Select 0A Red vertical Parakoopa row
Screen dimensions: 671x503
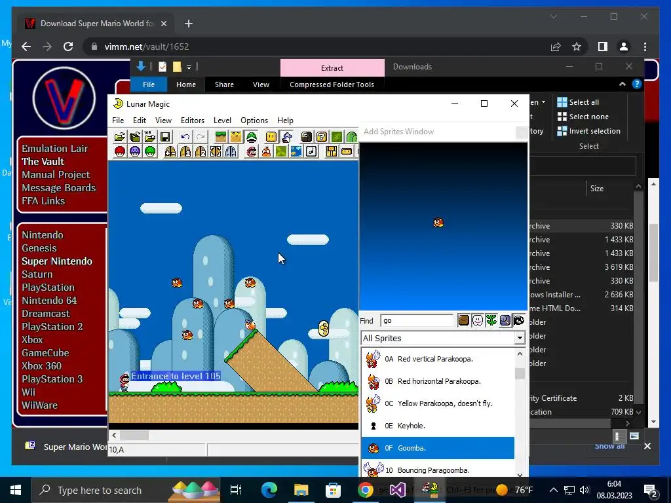click(438, 359)
